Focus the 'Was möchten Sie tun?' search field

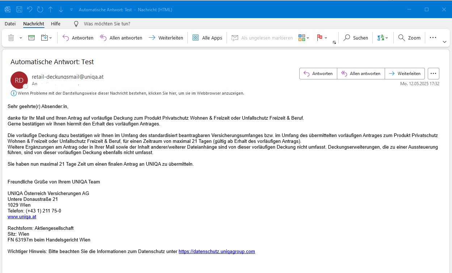click(x=107, y=24)
